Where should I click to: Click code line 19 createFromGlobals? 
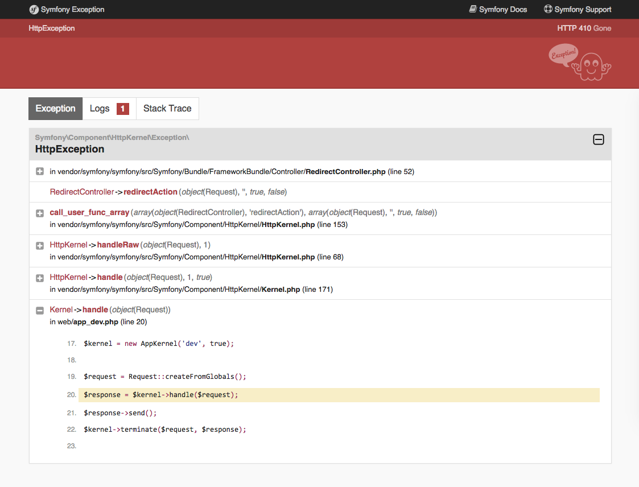(165, 377)
